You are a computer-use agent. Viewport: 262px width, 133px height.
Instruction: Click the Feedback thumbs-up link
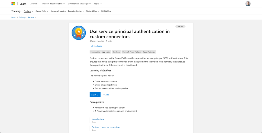pos(96,46)
